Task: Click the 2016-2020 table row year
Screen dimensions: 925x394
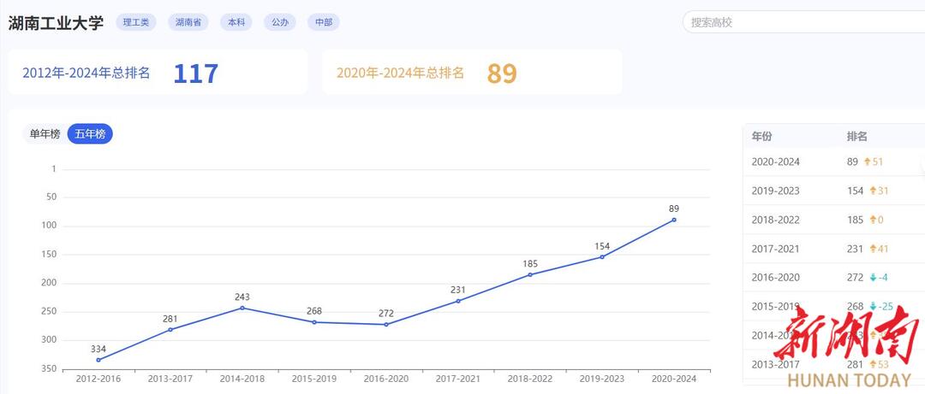Action: (776, 278)
